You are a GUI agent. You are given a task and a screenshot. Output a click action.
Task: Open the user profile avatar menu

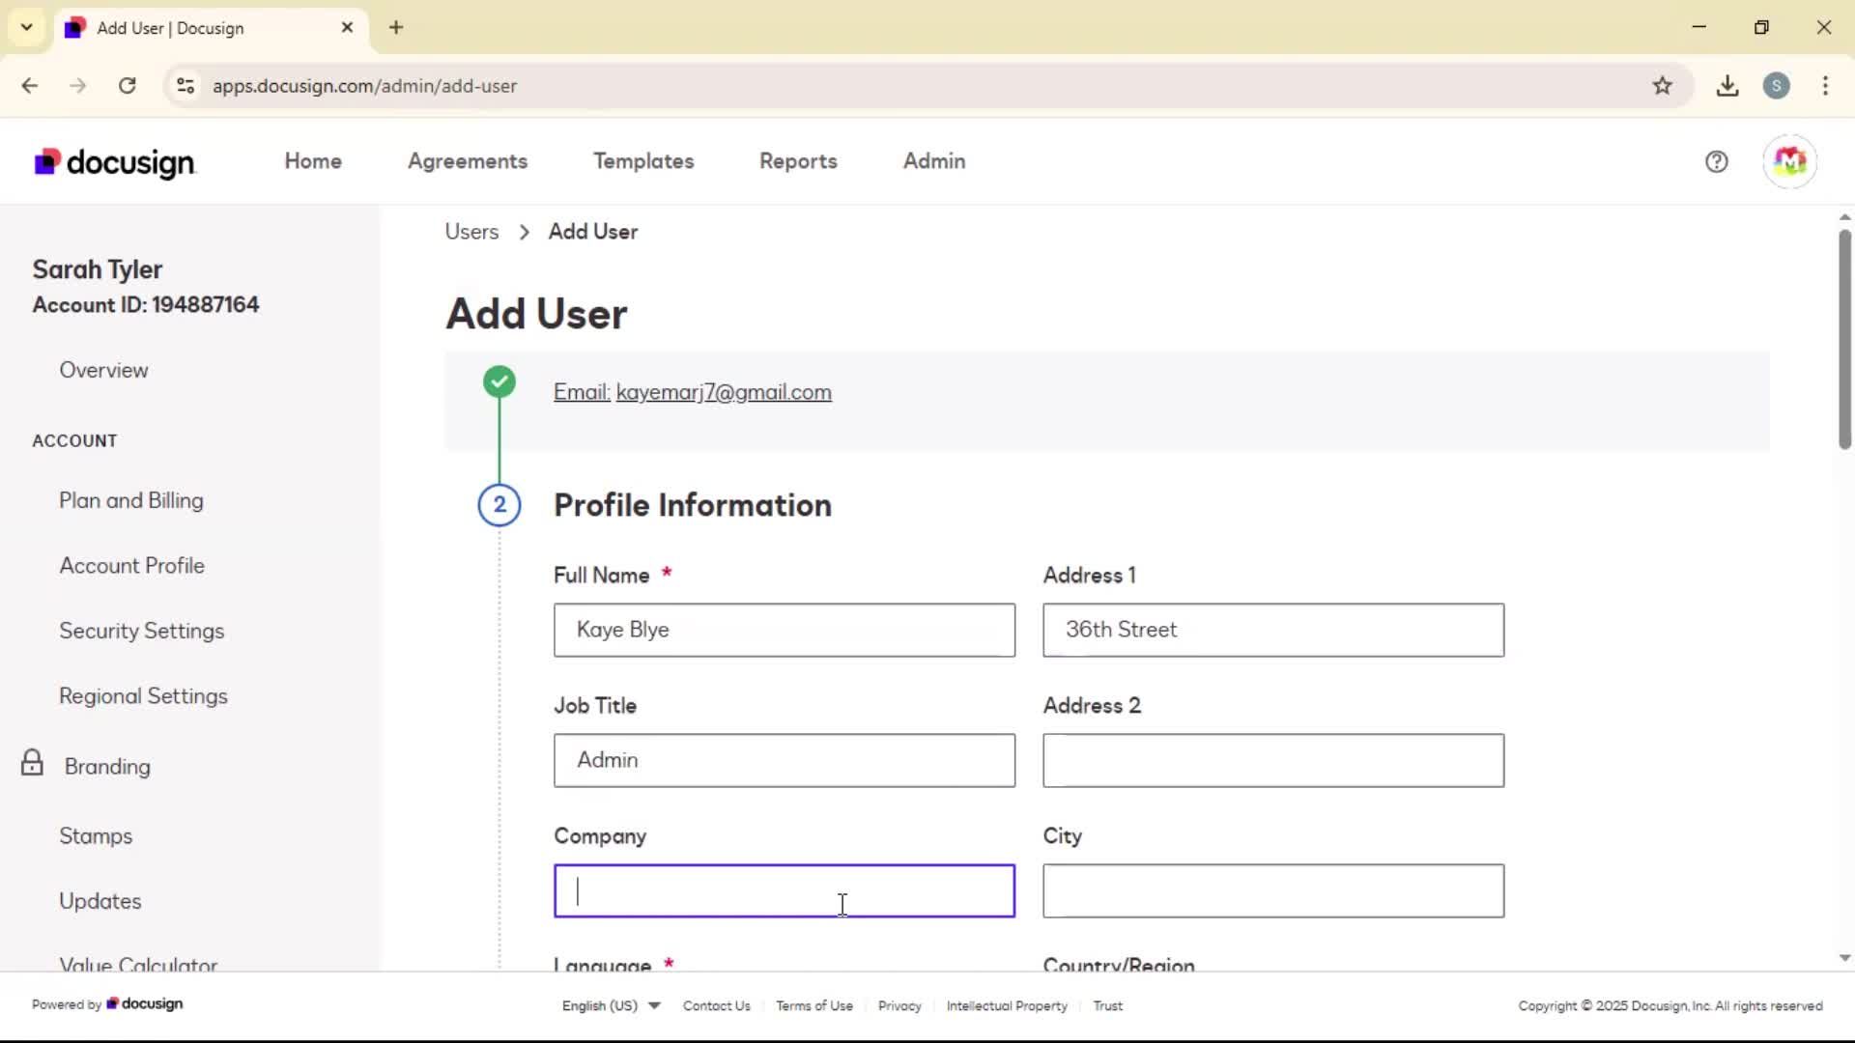(1789, 162)
